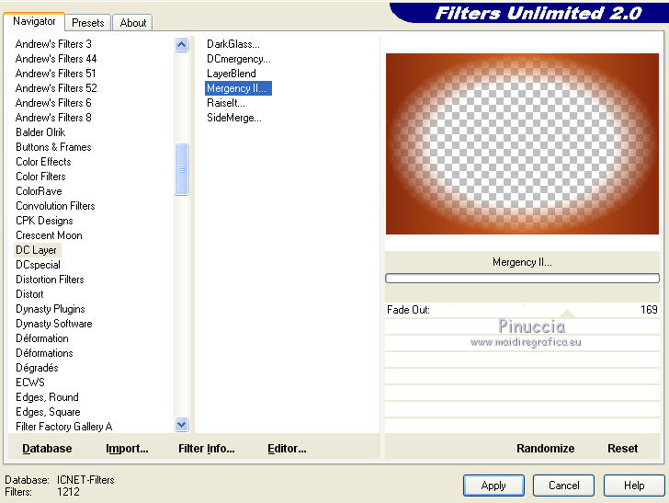Open Help
The image size is (669, 503).
[633, 486]
